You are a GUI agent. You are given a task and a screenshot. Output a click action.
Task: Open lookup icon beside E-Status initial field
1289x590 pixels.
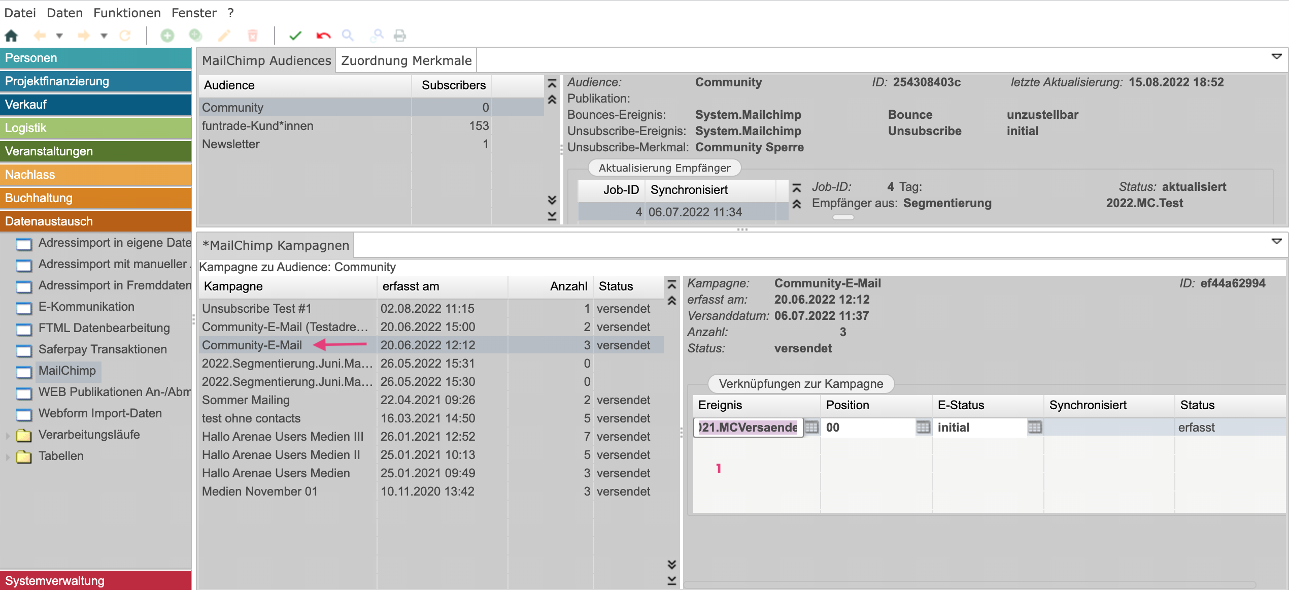1034,427
